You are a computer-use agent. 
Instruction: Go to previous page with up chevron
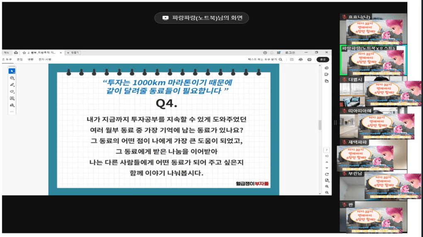click(327, 162)
